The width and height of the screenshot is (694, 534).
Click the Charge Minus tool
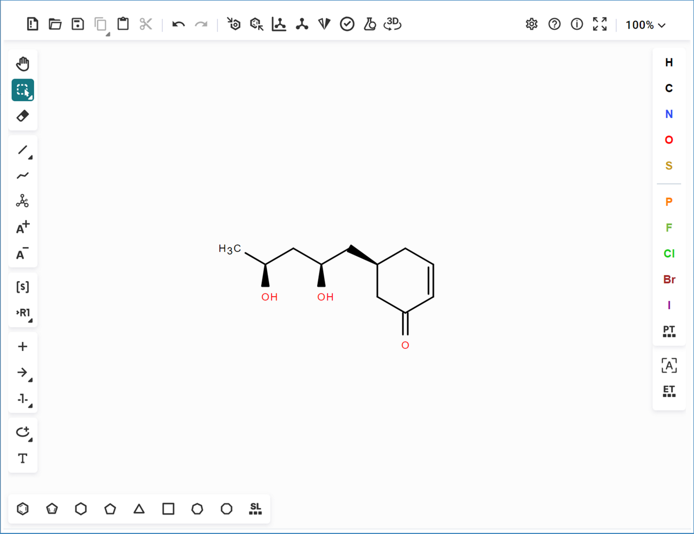pos(23,254)
